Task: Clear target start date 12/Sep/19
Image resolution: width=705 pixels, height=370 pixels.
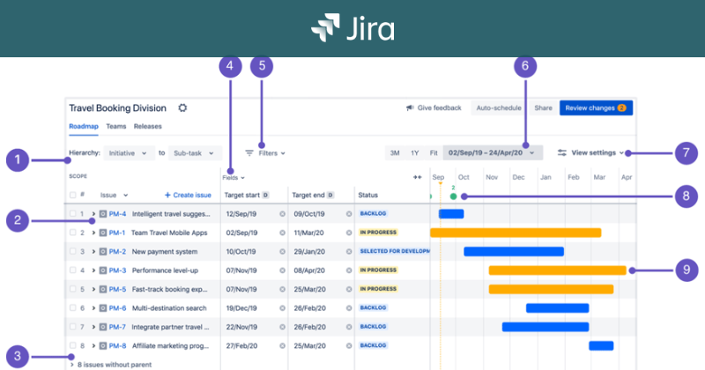Action: coord(282,214)
